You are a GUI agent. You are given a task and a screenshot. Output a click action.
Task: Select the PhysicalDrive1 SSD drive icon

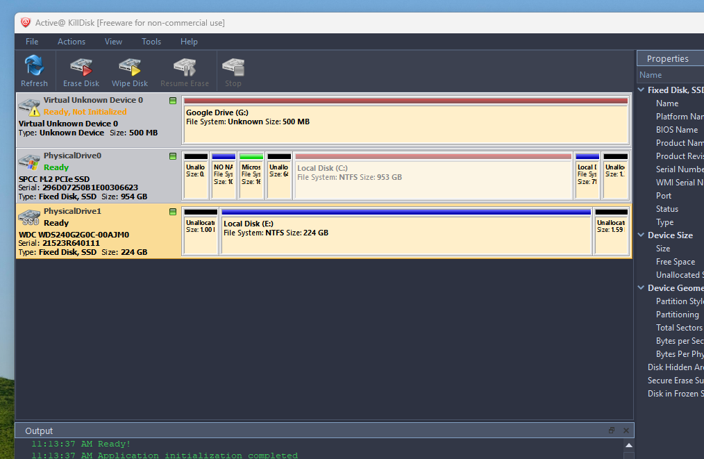tap(29, 217)
